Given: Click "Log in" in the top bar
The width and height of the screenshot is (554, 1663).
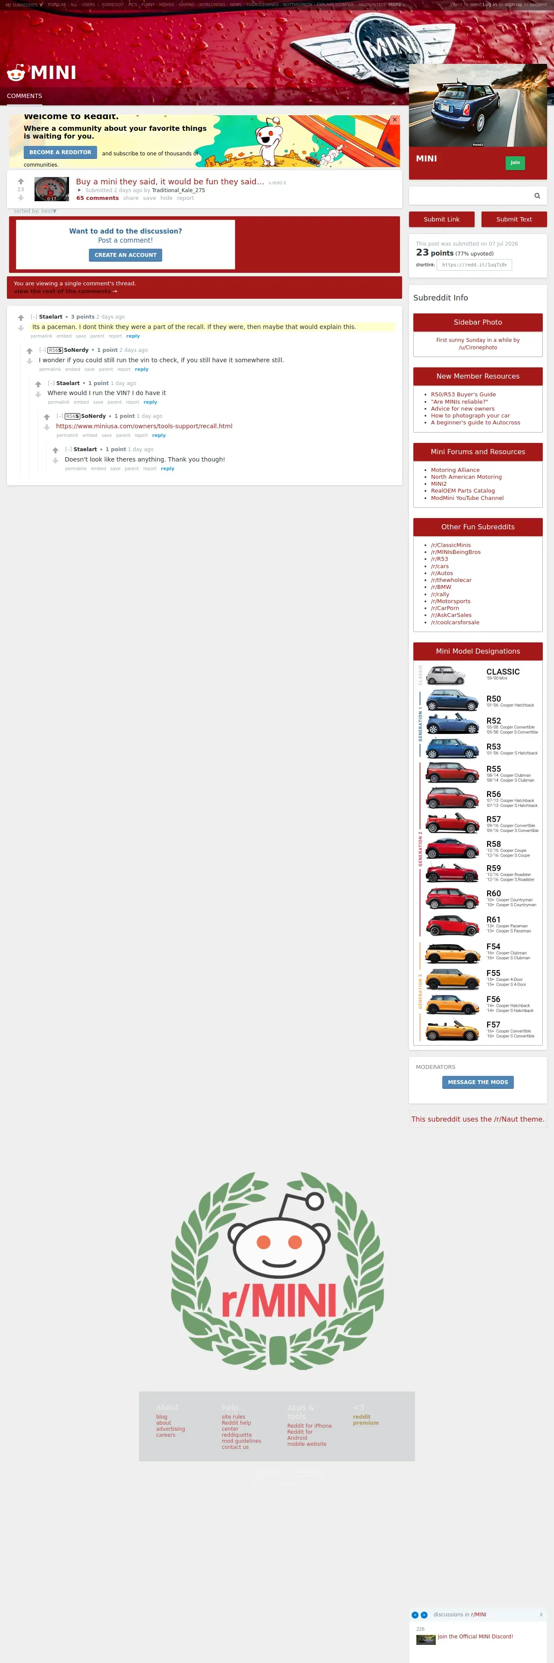Looking at the screenshot, I should click(x=490, y=4).
